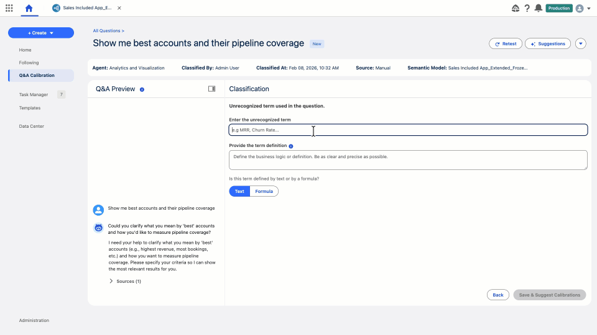597x335 pixels.
Task: Open Data Center in sidebar
Action: tap(31, 126)
